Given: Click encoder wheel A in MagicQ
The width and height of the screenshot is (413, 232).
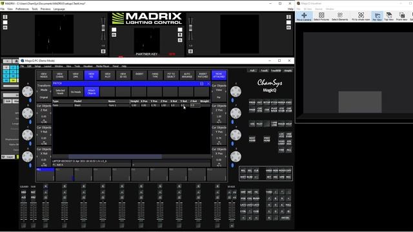Looking at the screenshot, I should click(27, 92).
